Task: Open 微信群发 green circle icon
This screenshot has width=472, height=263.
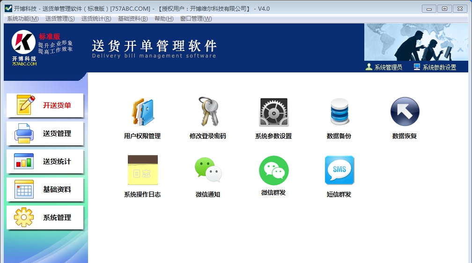Action: 273,170
